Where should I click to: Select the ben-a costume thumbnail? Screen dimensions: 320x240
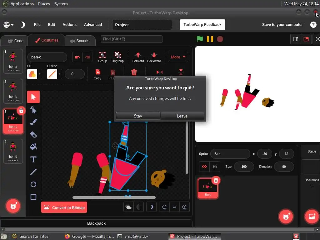click(x=13, y=61)
